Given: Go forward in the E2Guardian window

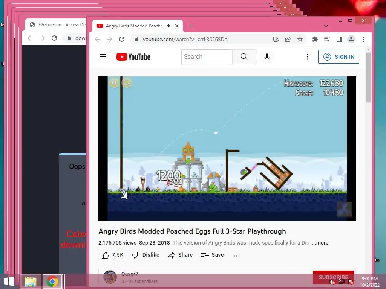Looking at the screenshot, I should (42, 38).
